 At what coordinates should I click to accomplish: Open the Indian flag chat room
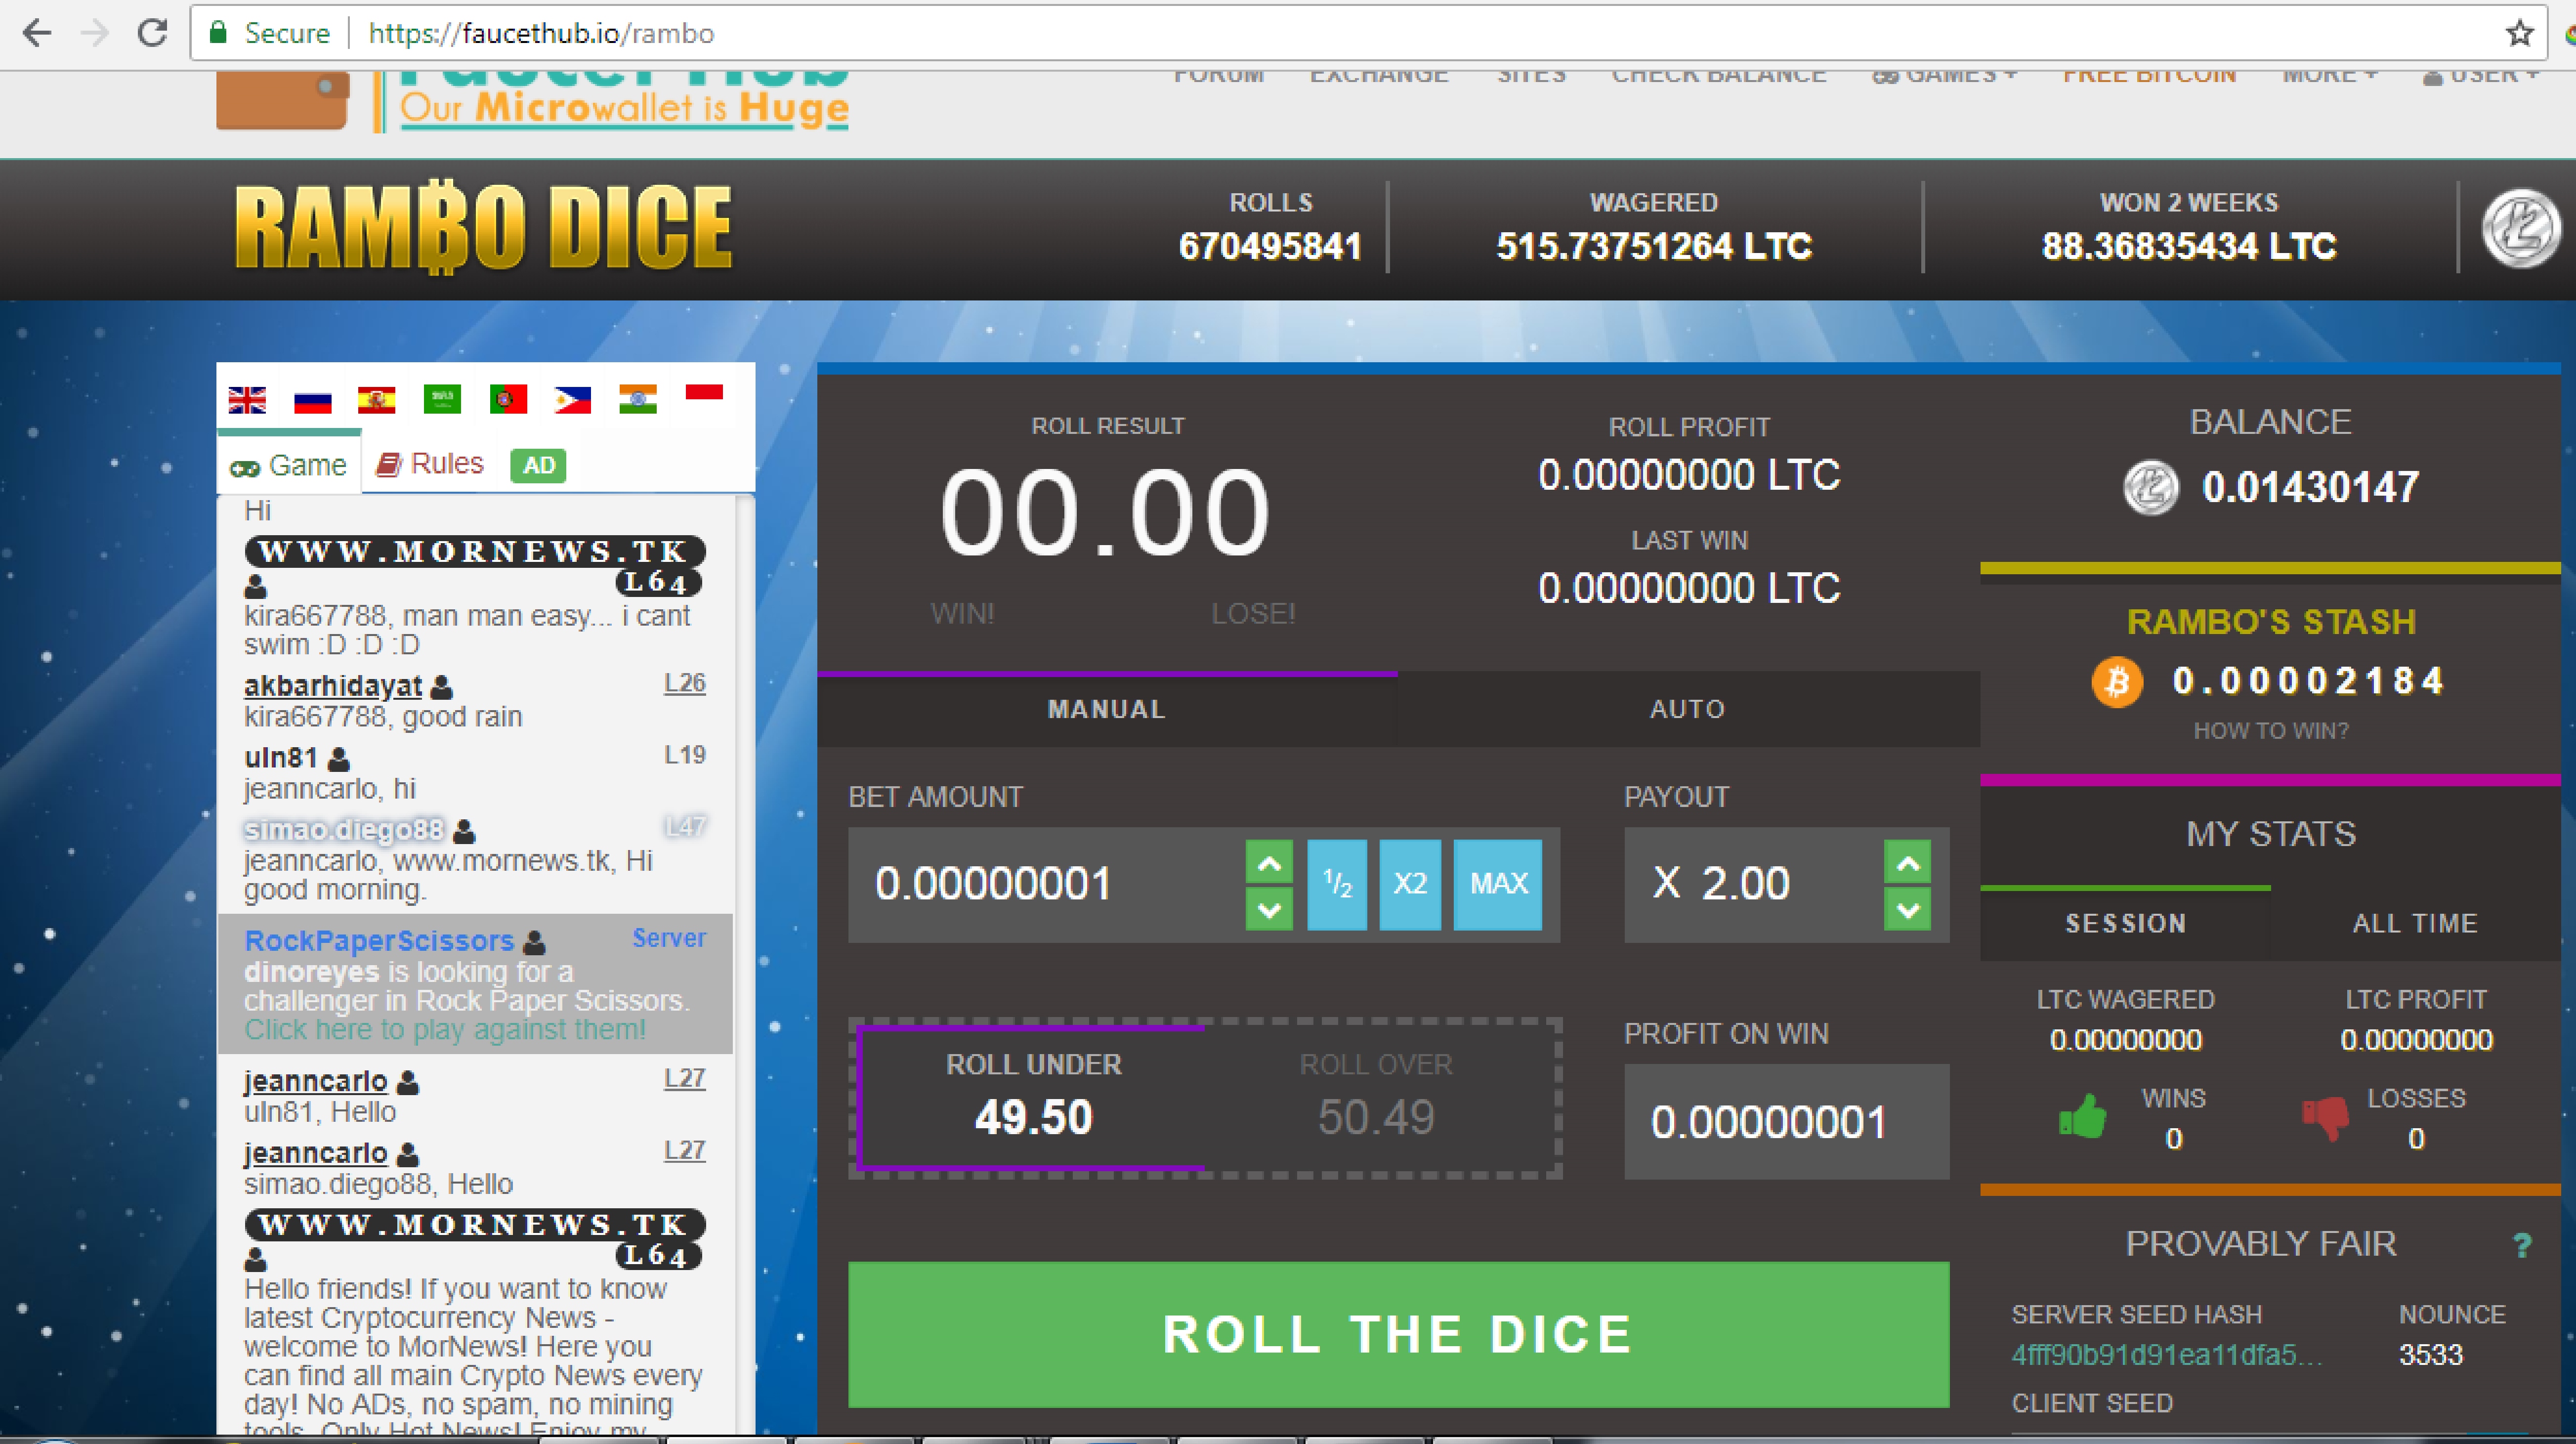pyautogui.click(x=638, y=399)
